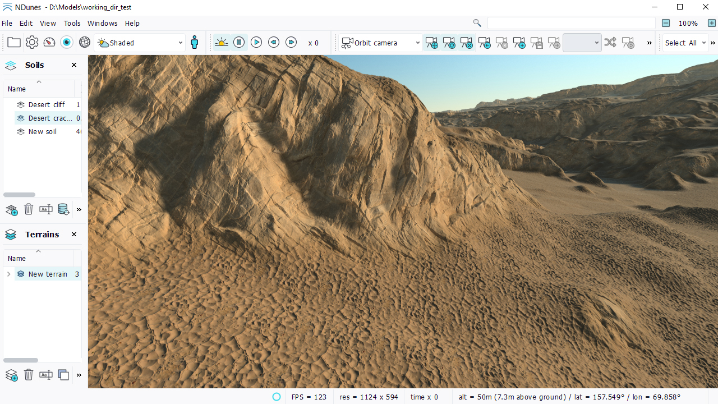Click the open folder icon in toolbar
The image size is (718, 404).
pyautogui.click(x=14, y=43)
